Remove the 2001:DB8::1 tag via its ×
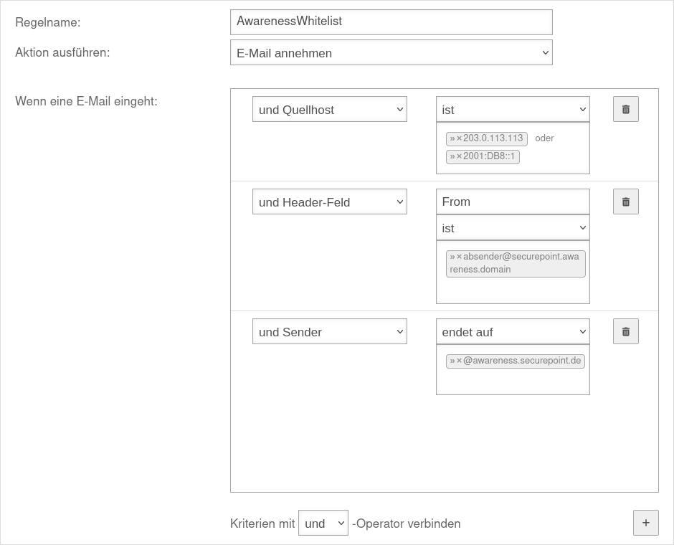 pyautogui.click(x=460, y=156)
